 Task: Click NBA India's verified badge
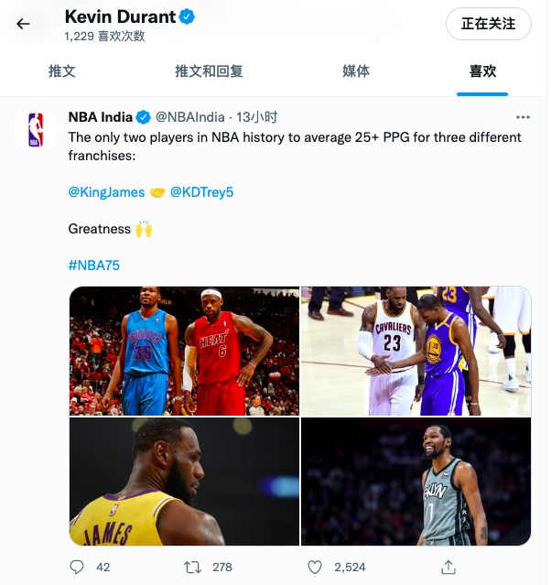(143, 117)
